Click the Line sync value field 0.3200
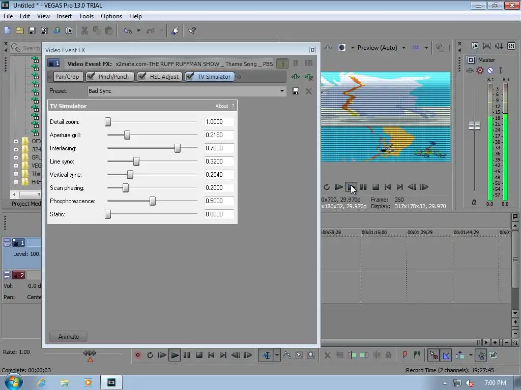521x390 pixels. [x=219, y=161]
